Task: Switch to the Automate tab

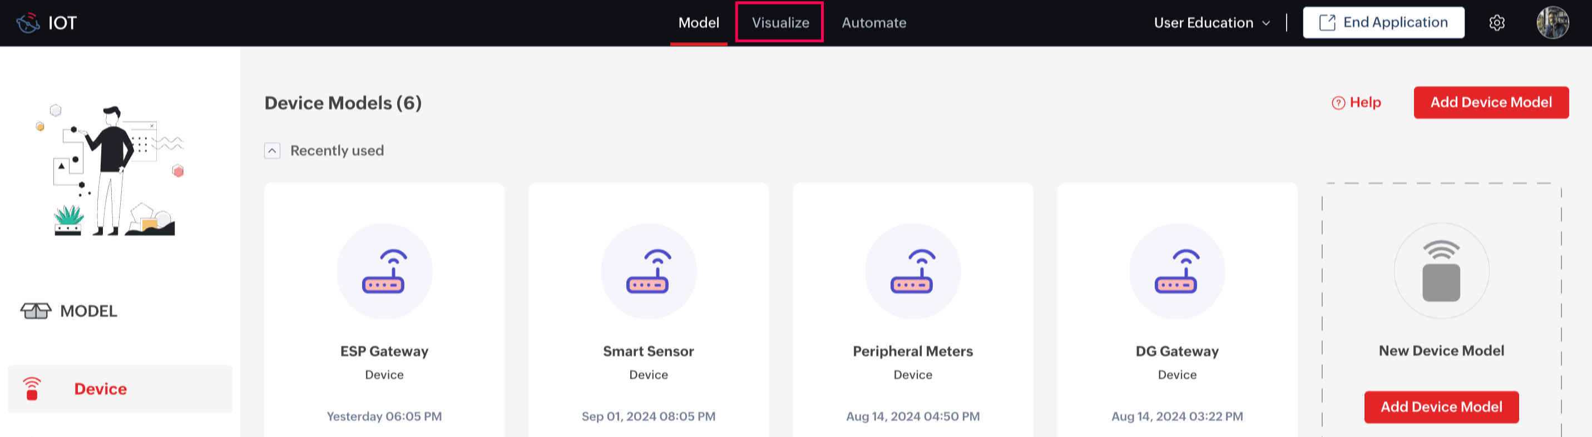Action: pos(873,23)
